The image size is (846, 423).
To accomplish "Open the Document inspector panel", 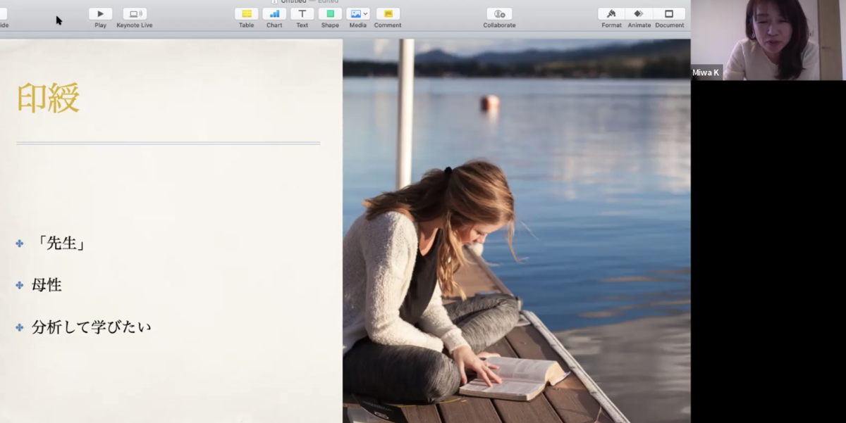I will [x=669, y=14].
